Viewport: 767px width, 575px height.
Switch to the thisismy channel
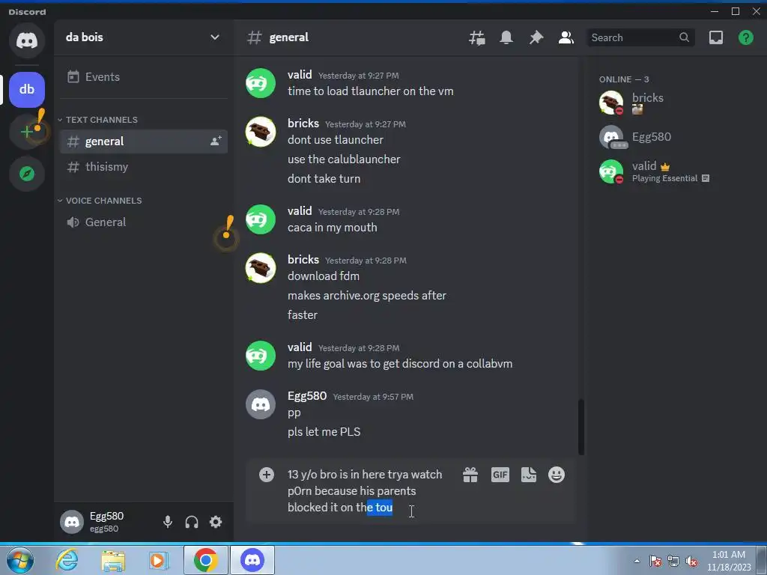pos(143,167)
